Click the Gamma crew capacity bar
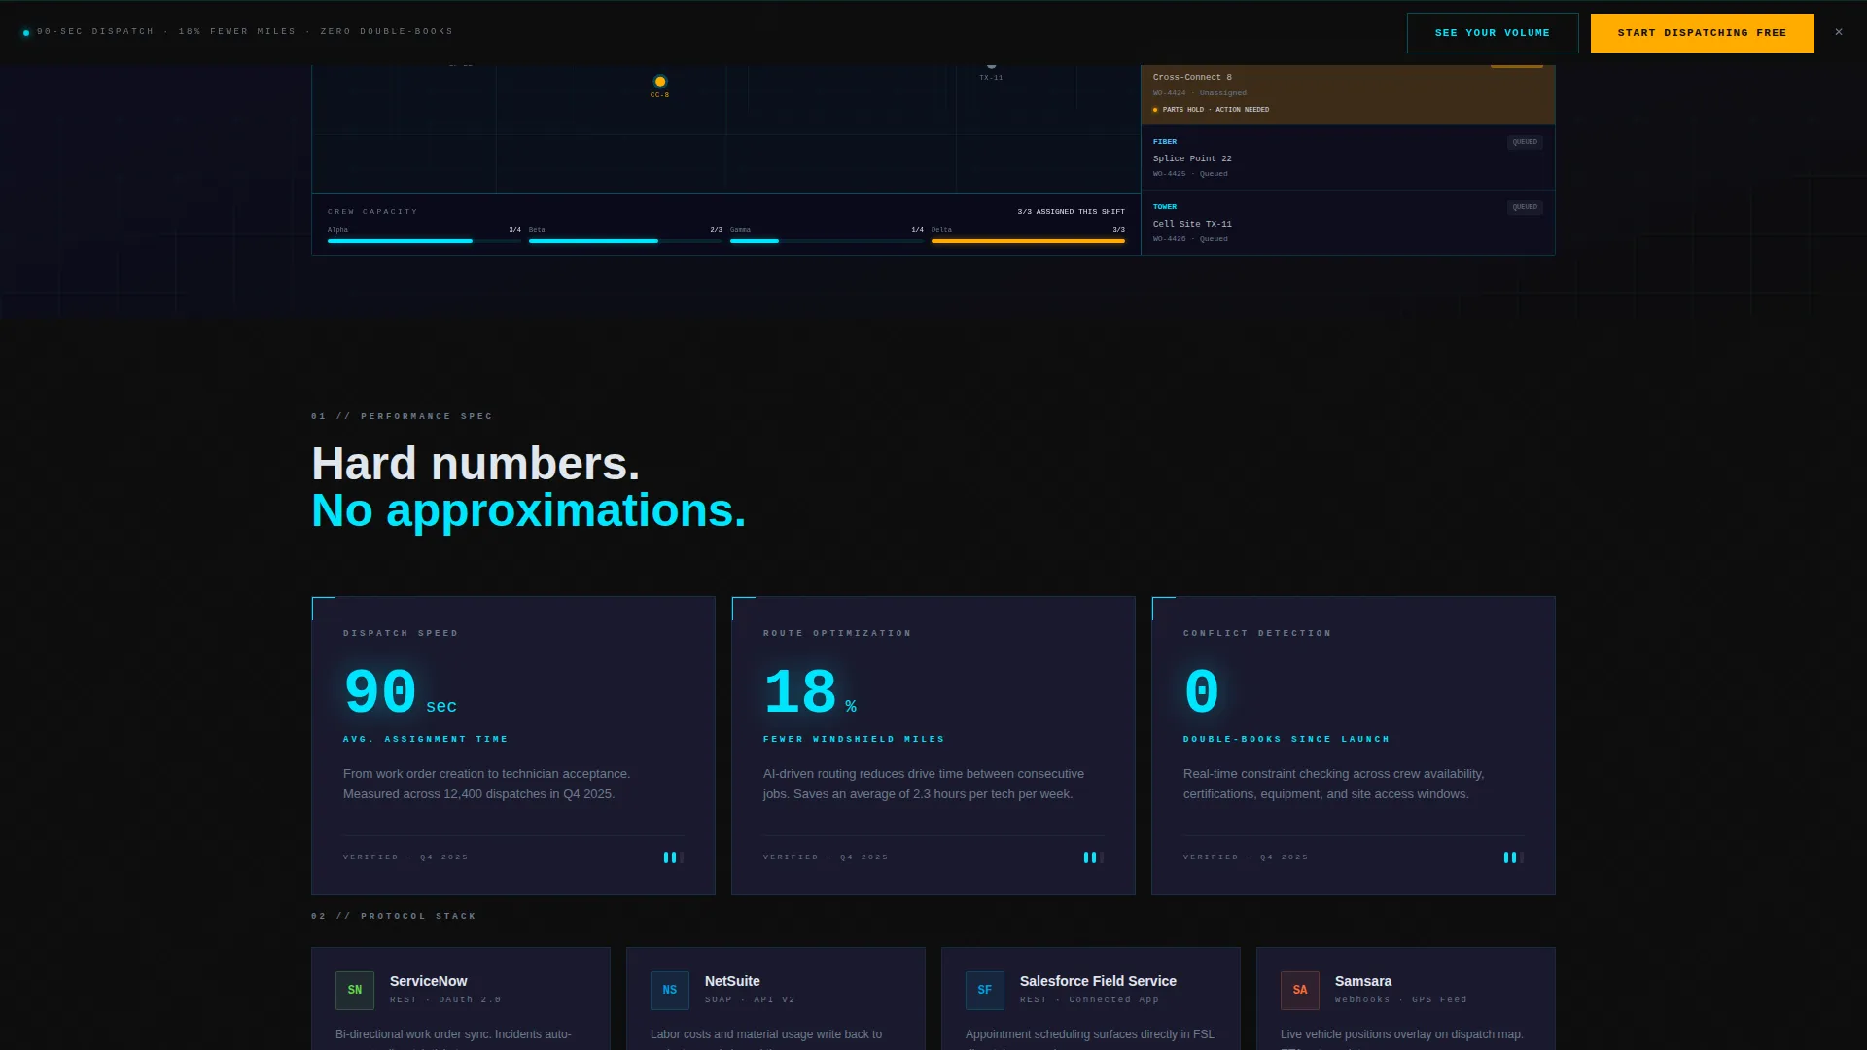Viewport: 1867px width, 1050px height. tap(827, 241)
